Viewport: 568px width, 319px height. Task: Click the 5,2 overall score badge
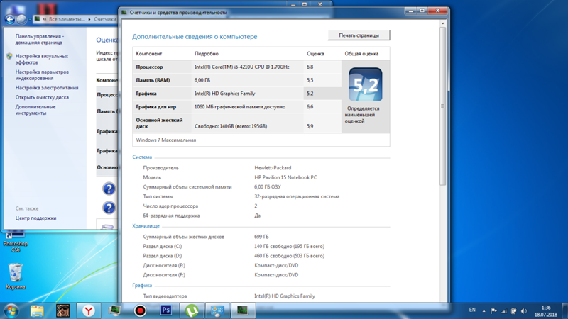coord(366,84)
